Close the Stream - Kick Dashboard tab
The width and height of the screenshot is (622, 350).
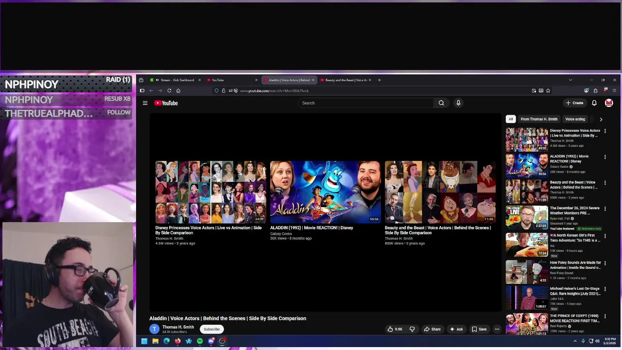(x=199, y=80)
